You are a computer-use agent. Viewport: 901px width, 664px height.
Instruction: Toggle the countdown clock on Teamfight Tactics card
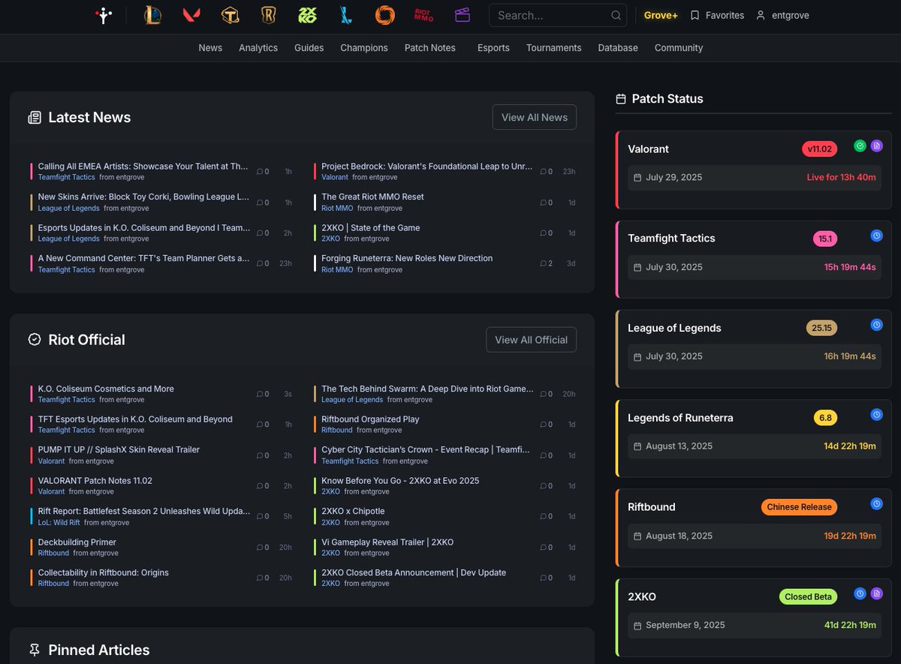pyautogui.click(x=876, y=235)
